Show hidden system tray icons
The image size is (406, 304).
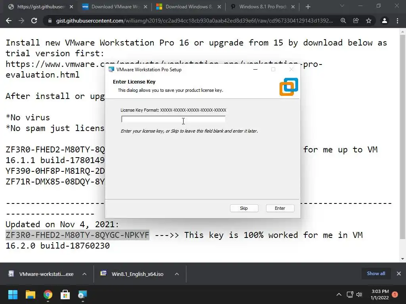point(339,294)
